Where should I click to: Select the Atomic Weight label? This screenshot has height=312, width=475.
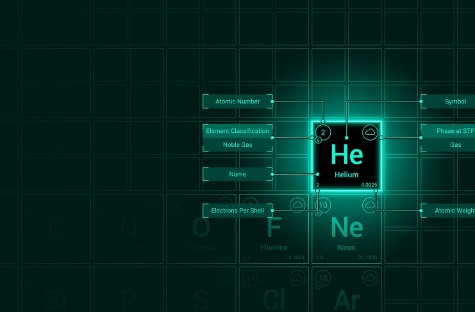449,210
